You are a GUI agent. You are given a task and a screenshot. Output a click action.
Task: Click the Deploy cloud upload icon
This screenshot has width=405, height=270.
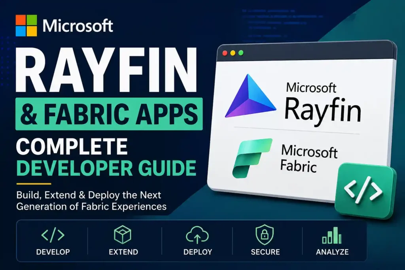197,235
